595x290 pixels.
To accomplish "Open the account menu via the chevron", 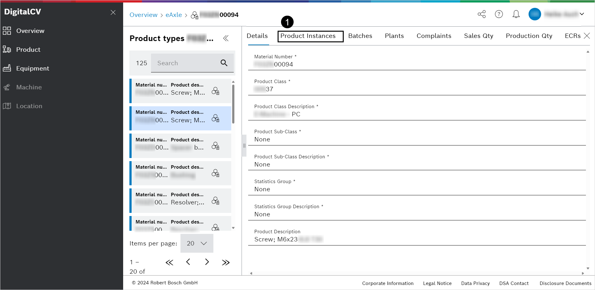I will (582, 14).
